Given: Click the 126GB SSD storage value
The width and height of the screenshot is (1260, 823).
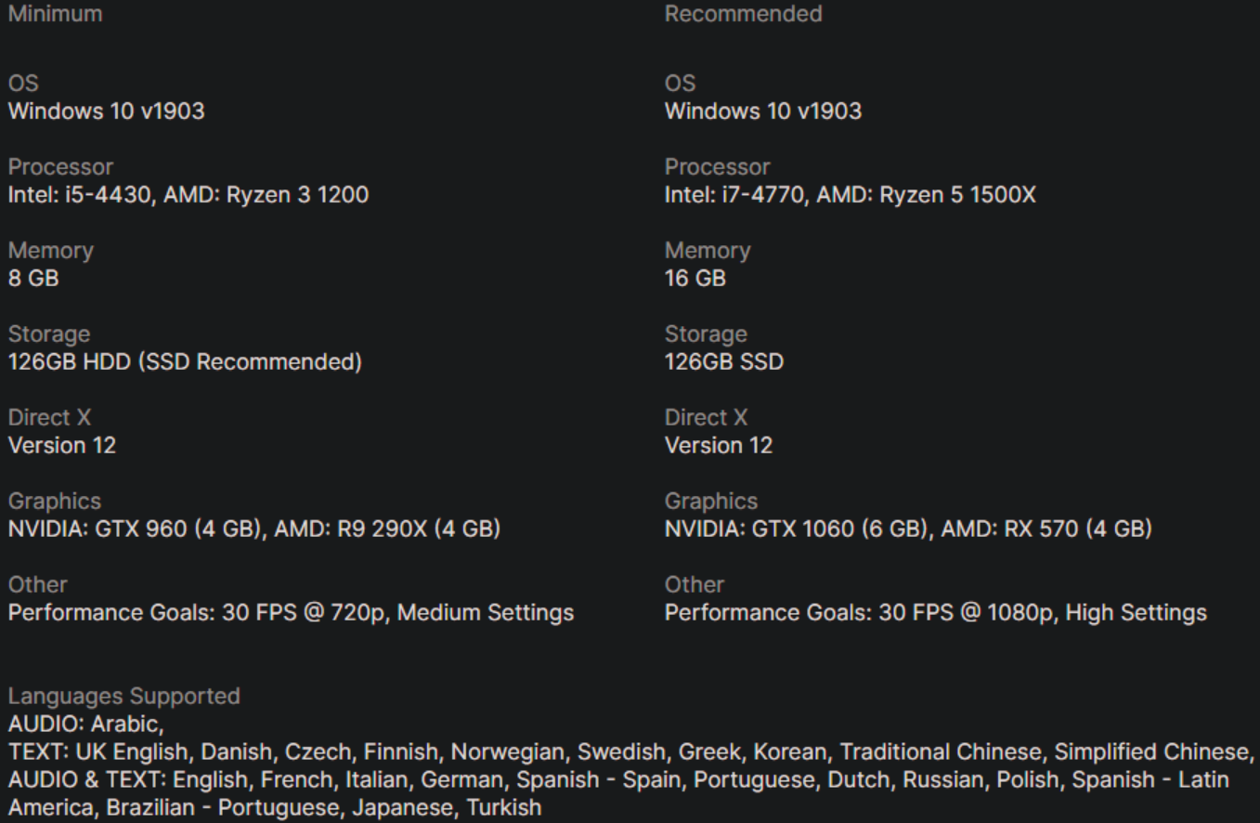Looking at the screenshot, I should click(x=723, y=362).
